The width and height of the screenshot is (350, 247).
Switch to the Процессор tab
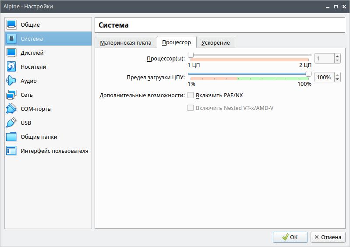(177, 42)
